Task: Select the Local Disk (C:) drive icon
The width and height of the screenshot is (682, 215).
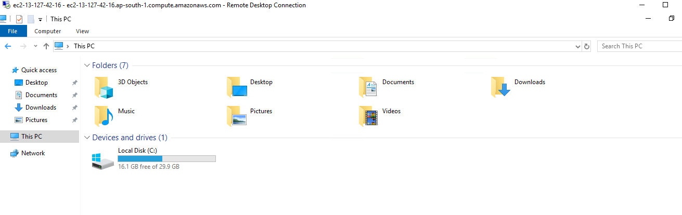Action: point(102,160)
